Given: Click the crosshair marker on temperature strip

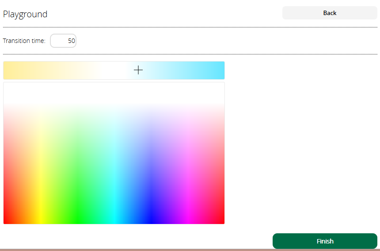Looking at the screenshot, I should (x=138, y=70).
